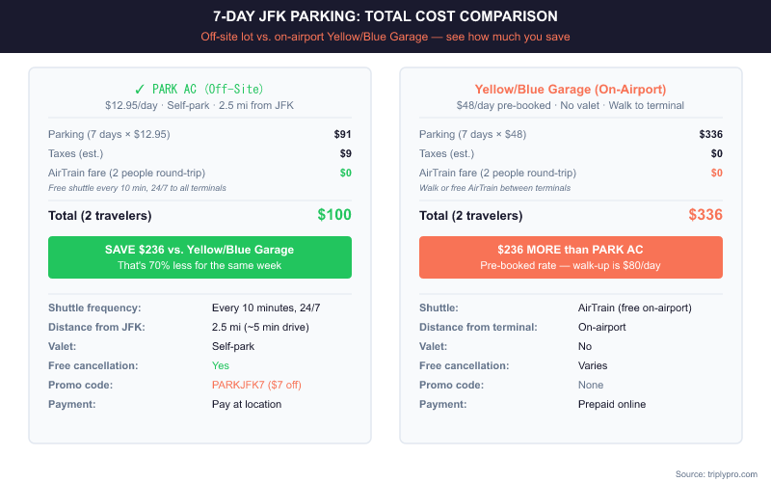Viewport: 771px width, 482px height.
Task: Click the green checkmark beside PARK AC
Action: (x=141, y=89)
